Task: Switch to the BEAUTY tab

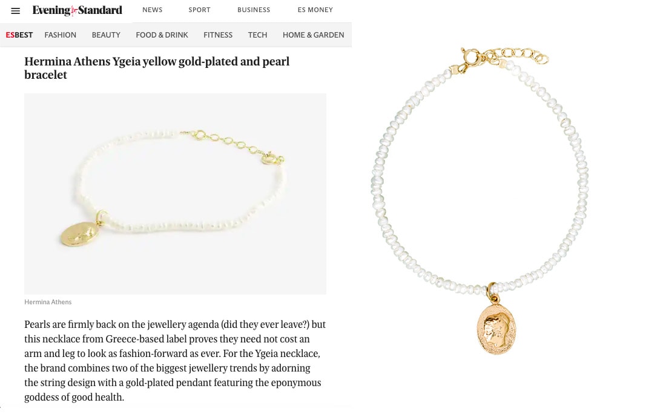Action: click(x=106, y=35)
